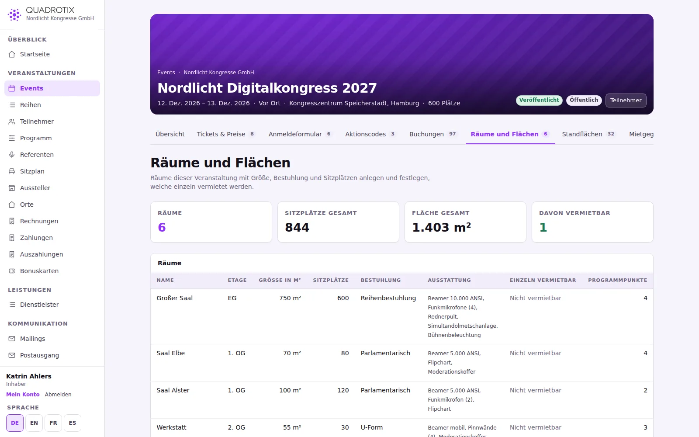Screen dimensions: 699x437
Task: Switch to the Buchungen tab
Action: tap(433, 134)
